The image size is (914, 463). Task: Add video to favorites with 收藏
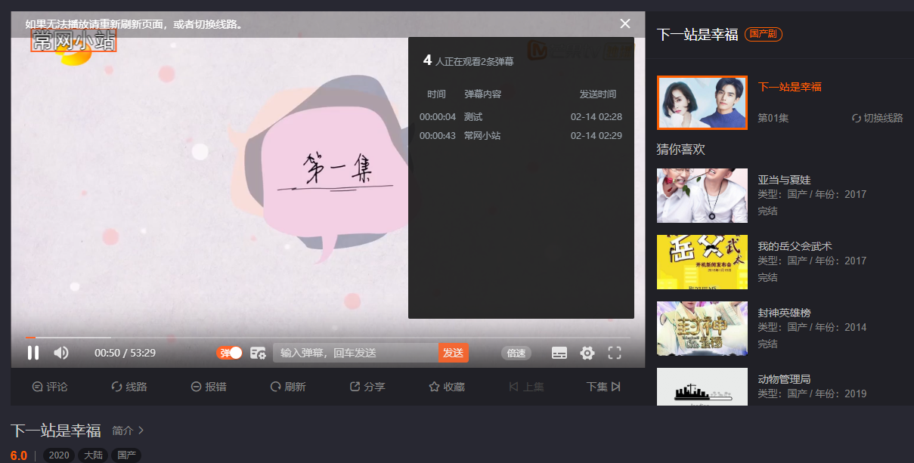pyautogui.click(x=446, y=386)
